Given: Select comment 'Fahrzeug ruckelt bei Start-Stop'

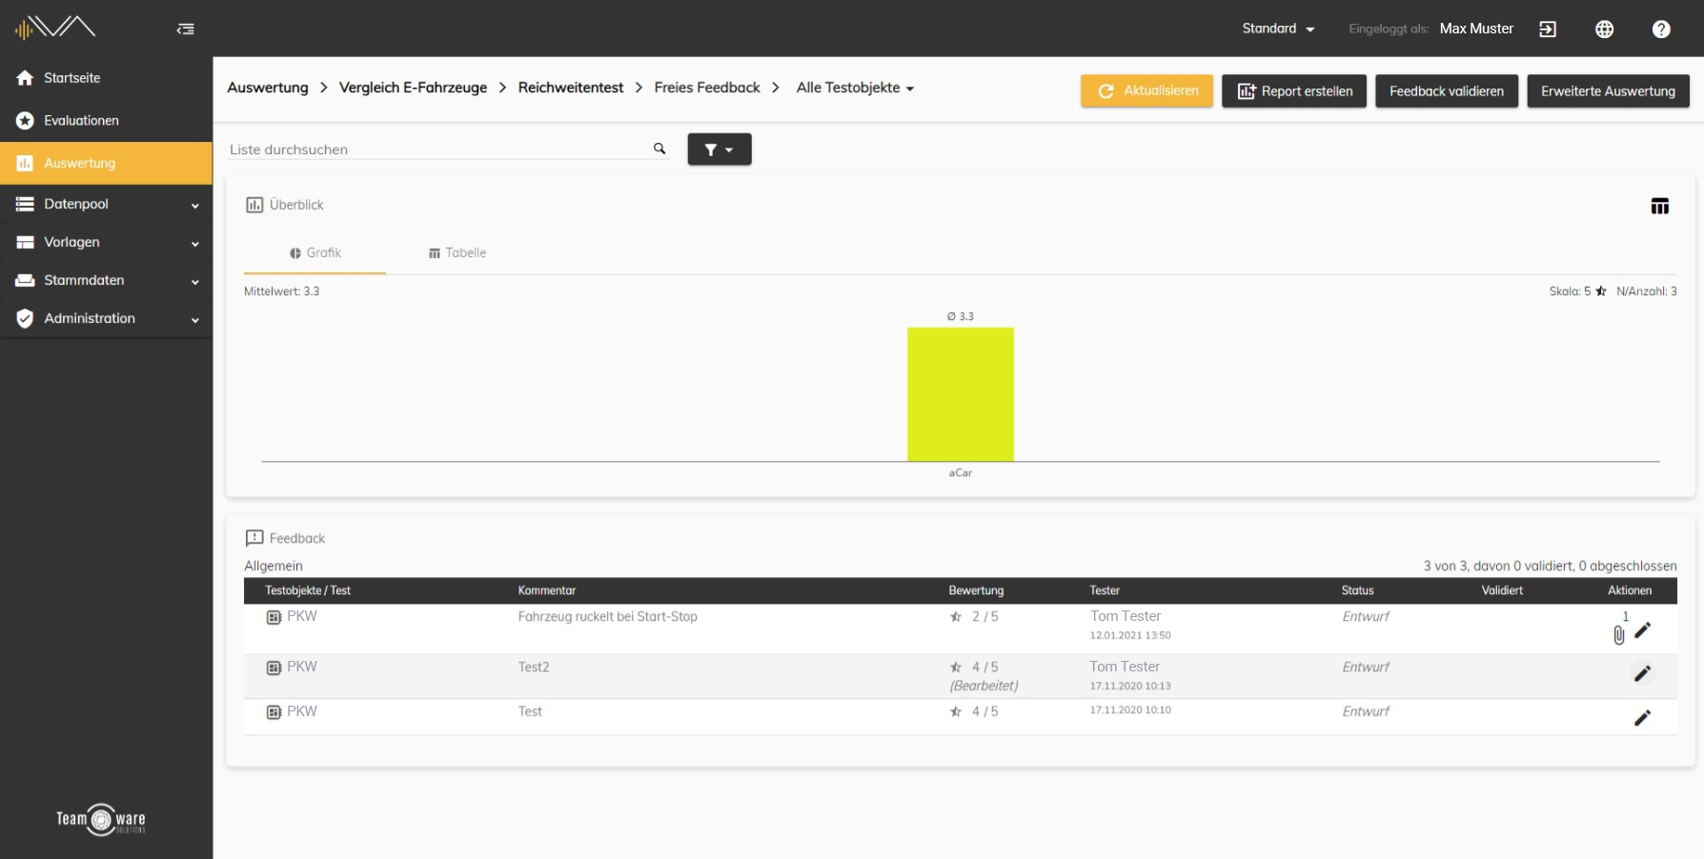Looking at the screenshot, I should [608, 617].
